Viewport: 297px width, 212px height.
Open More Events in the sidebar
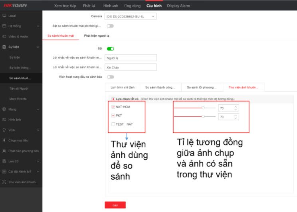[18, 98]
